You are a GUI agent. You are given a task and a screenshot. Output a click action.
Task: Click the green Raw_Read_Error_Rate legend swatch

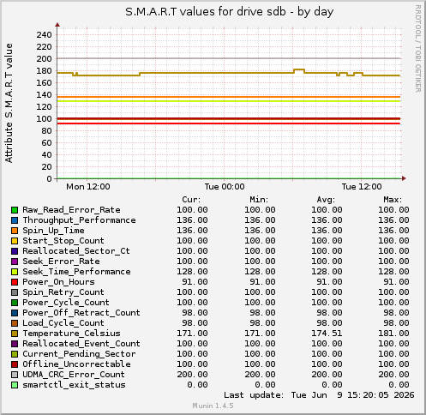(x=15, y=210)
